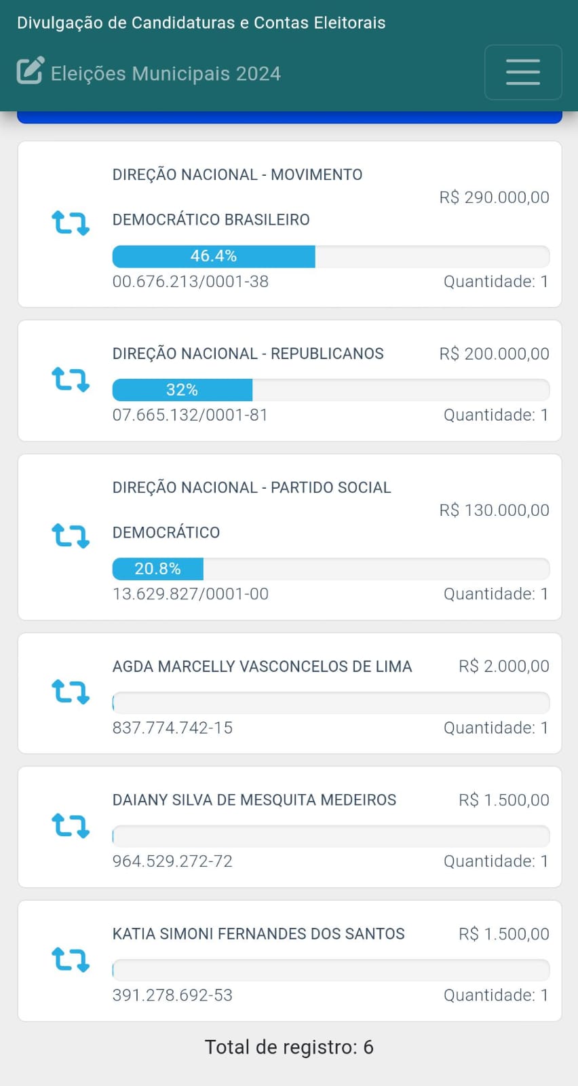The image size is (578, 1086).
Task: Click transfer icon for Partido Social Democrático
Action: pyautogui.click(x=71, y=536)
